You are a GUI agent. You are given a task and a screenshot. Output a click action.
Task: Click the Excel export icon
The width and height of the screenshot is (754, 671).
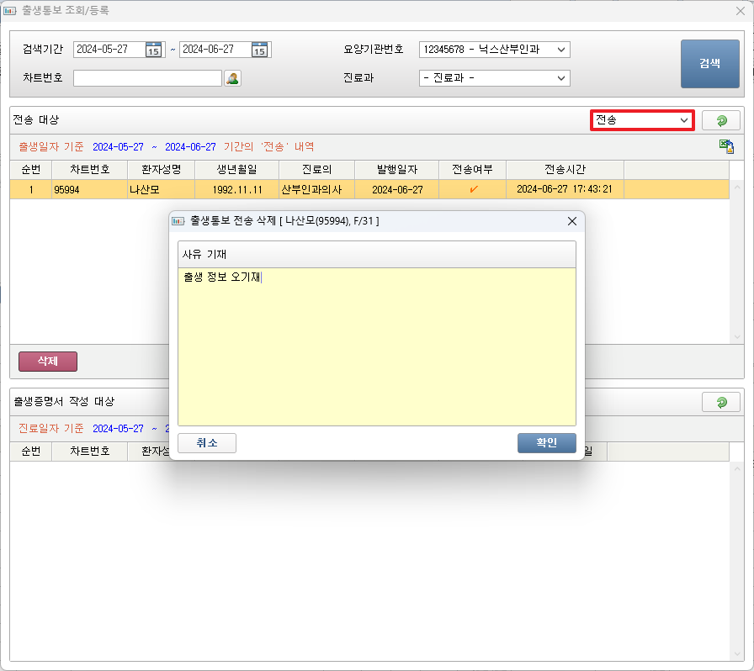[726, 147]
